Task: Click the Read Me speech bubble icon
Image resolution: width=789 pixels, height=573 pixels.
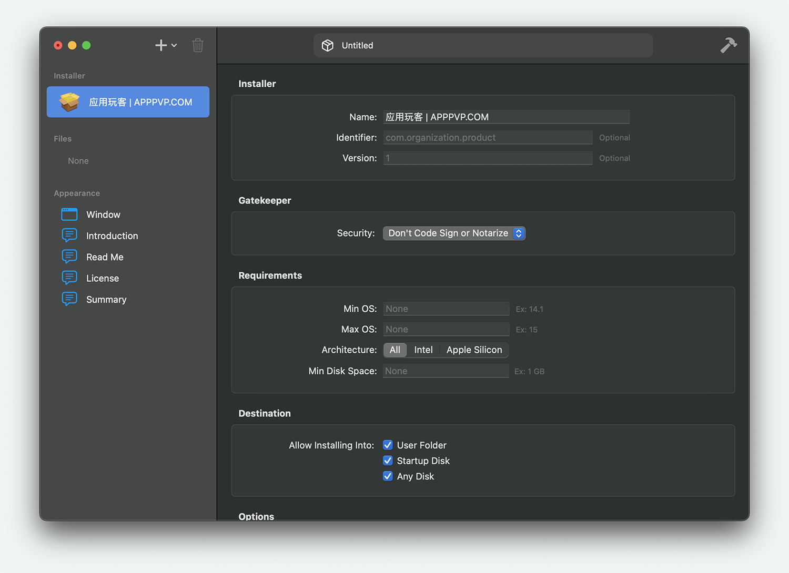Action: pos(69,257)
